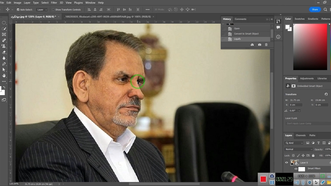Select the Liquify history state
The width and height of the screenshot is (331, 186).
click(237, 39)
